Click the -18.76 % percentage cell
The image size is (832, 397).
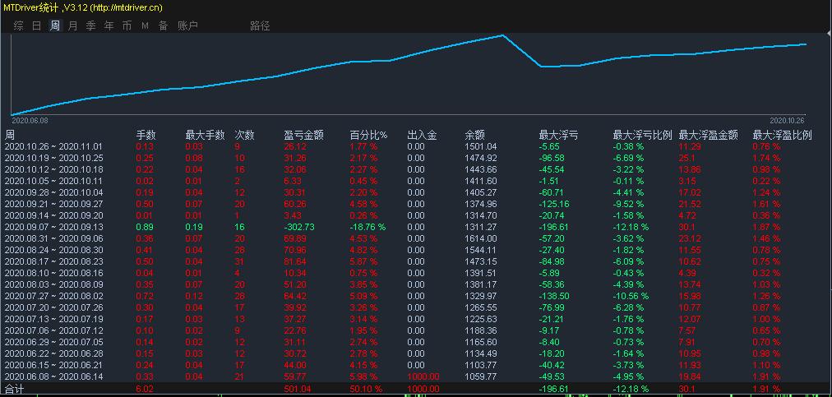click(x=367, y=227)
